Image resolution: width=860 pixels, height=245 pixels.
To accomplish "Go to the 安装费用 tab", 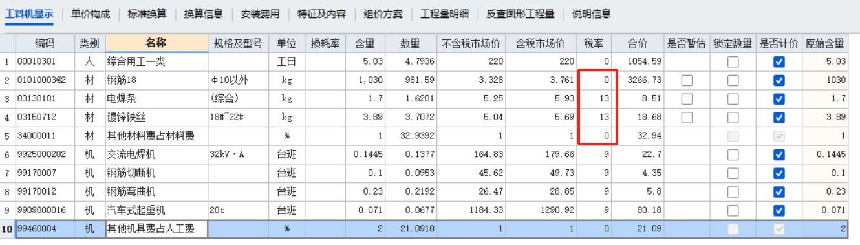I will pyautogui.click(x=260, y=14).
